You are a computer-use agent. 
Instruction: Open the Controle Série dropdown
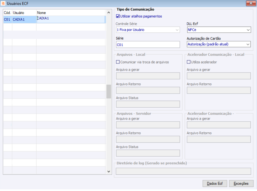pyautogui.click(x=148, y=30)
